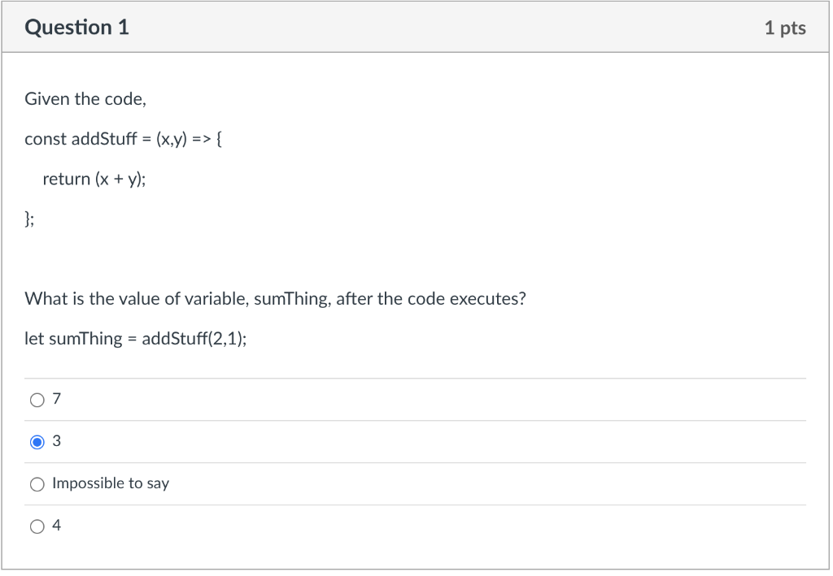
Task: Click the "Impossible to say" answer label text
Action: 111,483
